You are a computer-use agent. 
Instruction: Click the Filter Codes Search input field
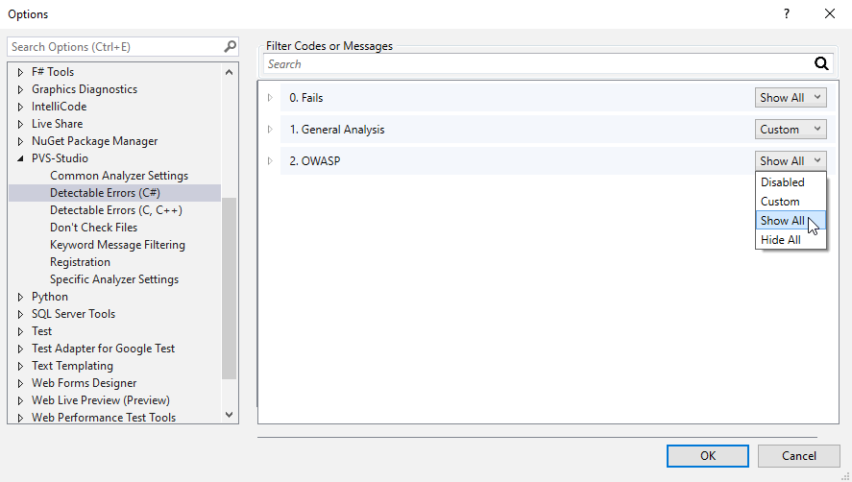click(538, 64)
